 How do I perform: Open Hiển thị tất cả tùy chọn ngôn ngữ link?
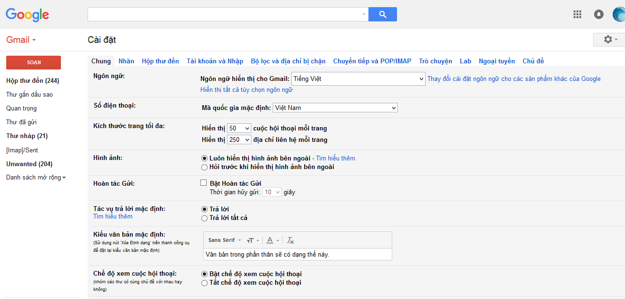pyautogui.click(x=246, y=90)
